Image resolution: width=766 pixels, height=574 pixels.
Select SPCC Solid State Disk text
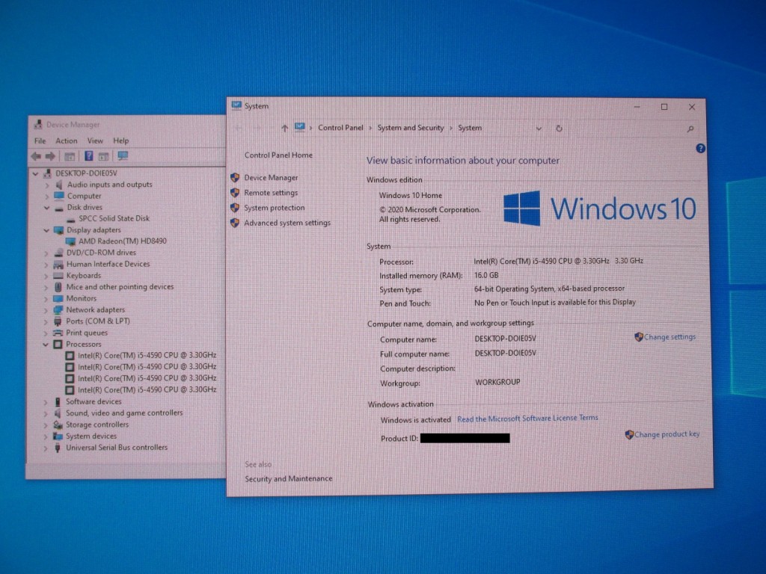point(114,219)
